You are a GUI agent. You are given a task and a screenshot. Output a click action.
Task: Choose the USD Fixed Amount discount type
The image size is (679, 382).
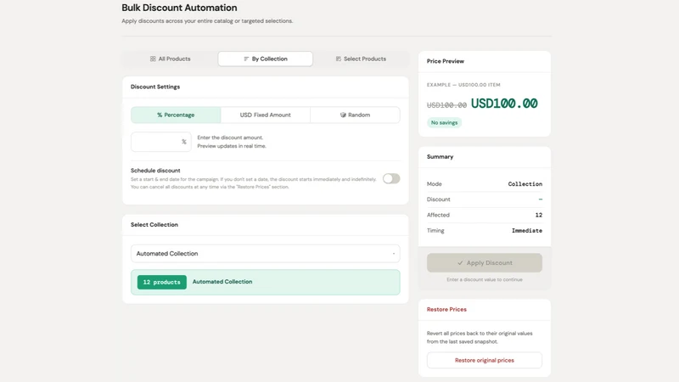click(x=266, y=115)
